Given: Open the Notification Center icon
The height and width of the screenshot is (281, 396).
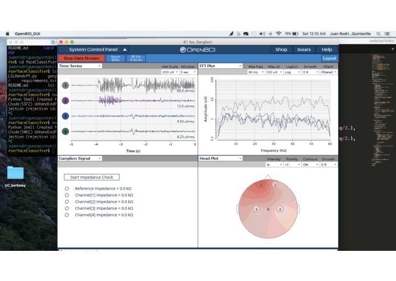Looking at the screenshot, I should click(x=387, y=34).
